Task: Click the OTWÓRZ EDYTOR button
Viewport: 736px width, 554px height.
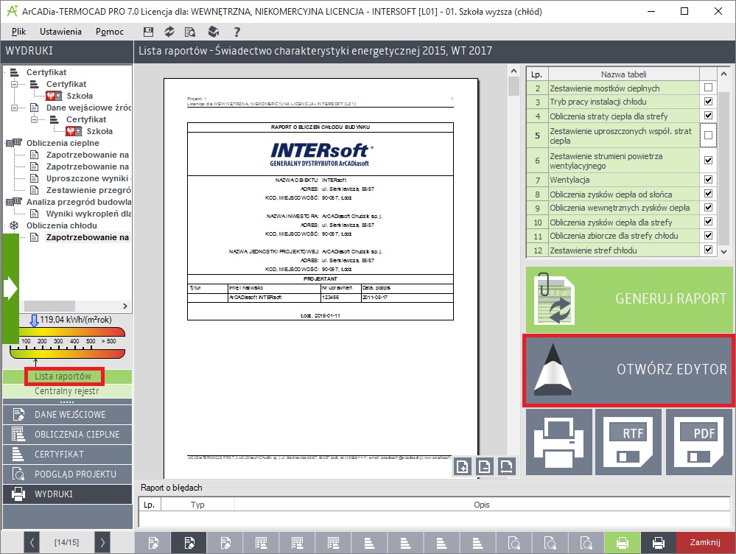Action: [x=629, y=370]
